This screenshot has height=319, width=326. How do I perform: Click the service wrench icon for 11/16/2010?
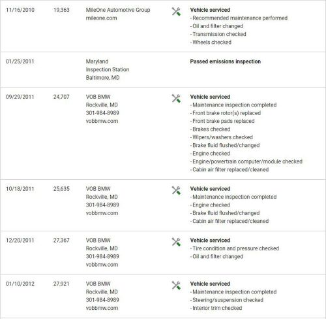coord(176,12)
